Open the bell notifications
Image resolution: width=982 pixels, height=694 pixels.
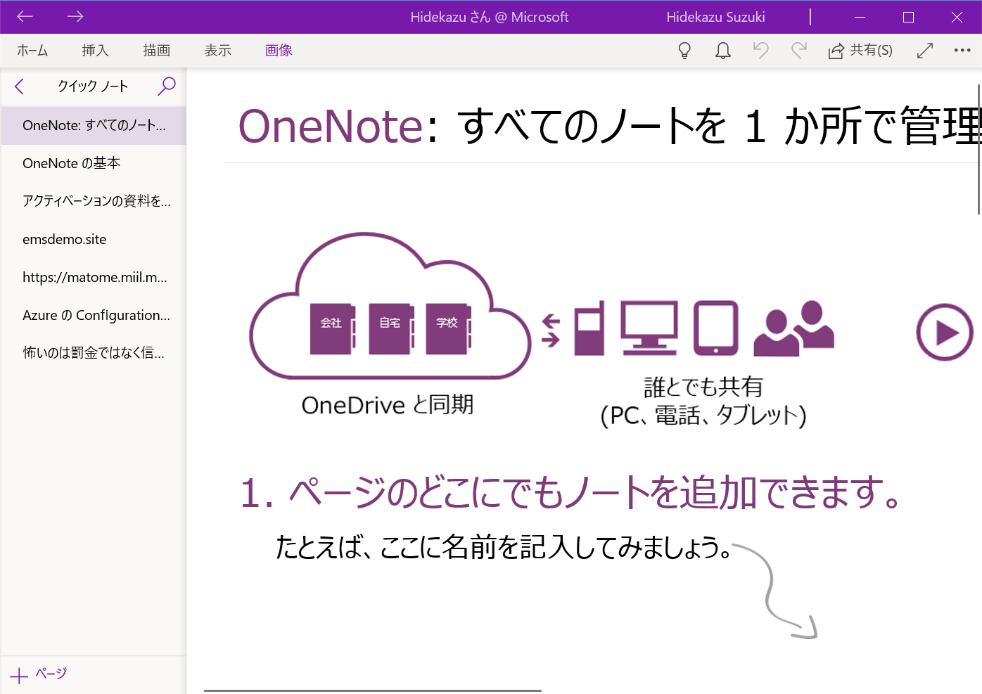pyautogui.click(x=723, y=51)
